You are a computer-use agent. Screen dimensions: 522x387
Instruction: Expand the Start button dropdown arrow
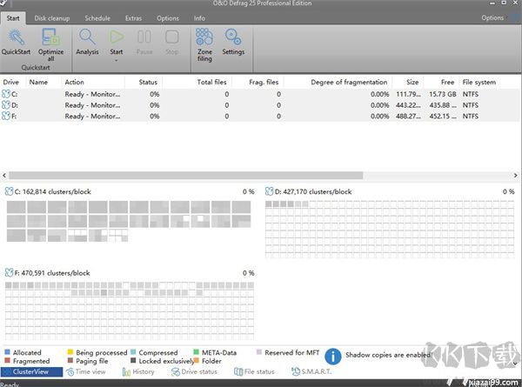tap(117, 61)
